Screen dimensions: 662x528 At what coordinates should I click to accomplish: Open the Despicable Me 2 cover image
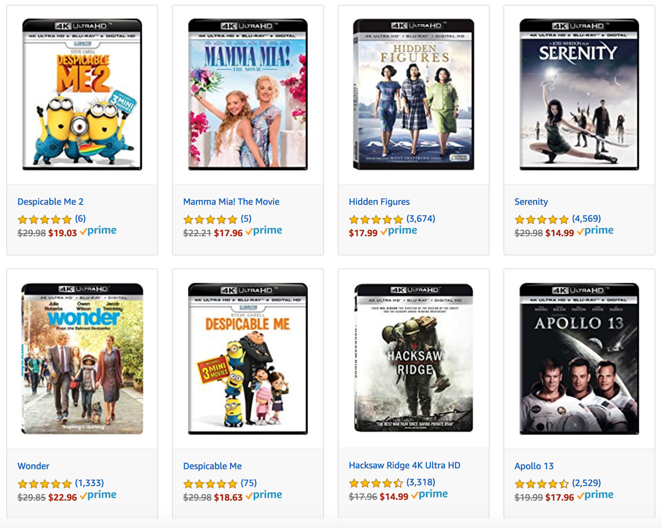click(82, 95)
